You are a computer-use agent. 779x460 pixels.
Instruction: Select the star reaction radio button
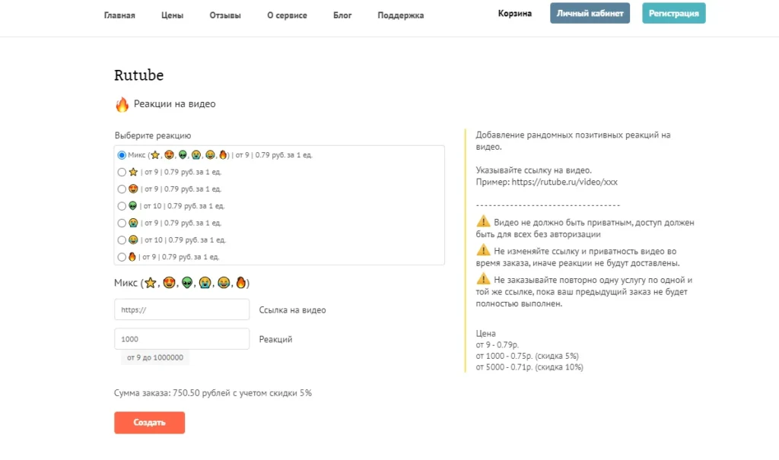tap(122, 172)
